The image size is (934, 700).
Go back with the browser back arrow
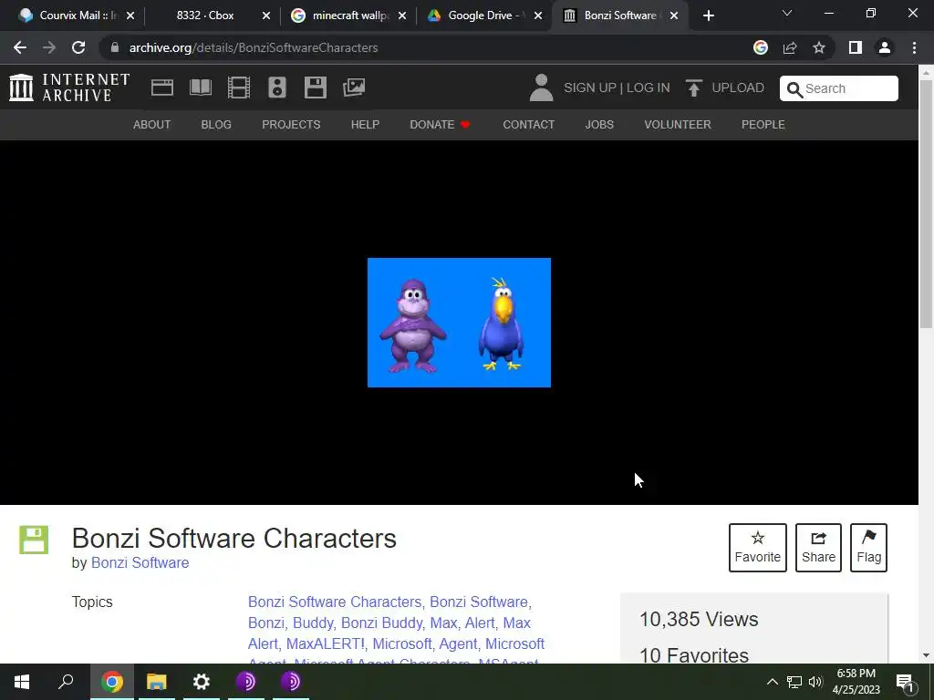tap(20, 47)
